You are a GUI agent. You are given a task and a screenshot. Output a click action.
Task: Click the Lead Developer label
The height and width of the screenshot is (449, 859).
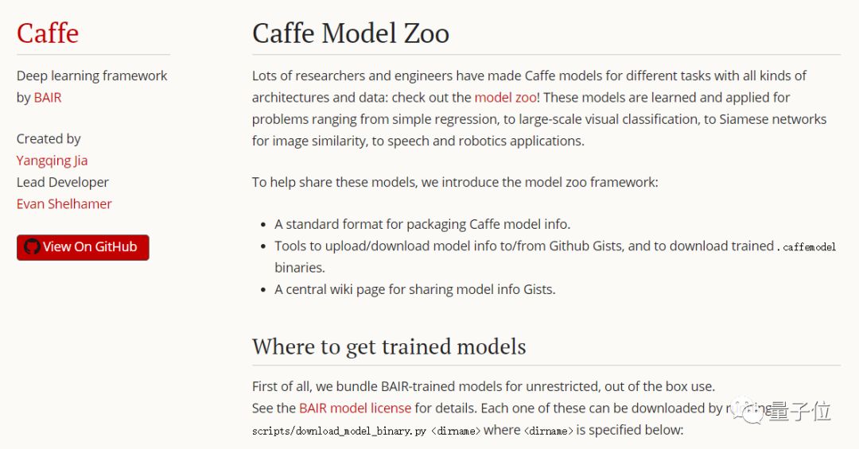[63, 182]
